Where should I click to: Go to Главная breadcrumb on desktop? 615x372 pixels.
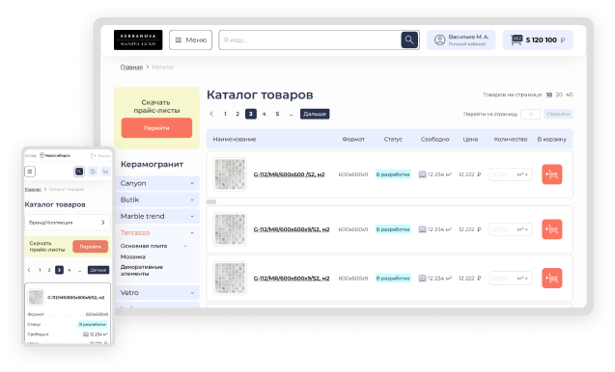131,66
